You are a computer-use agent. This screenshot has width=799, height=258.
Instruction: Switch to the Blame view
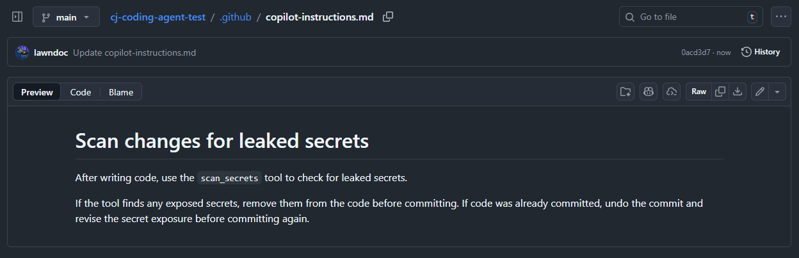tap(121, 92)
